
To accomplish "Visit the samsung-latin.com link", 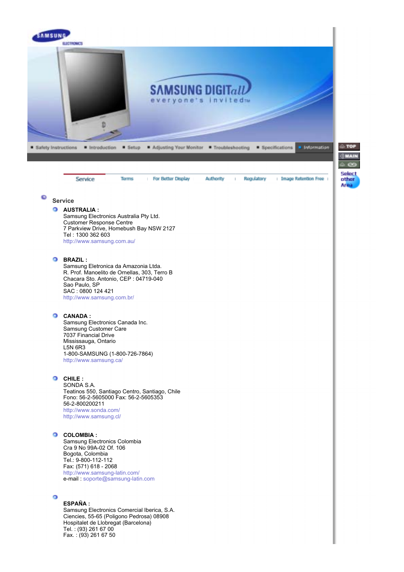I will pyautogui.click(x=101, y=473).
